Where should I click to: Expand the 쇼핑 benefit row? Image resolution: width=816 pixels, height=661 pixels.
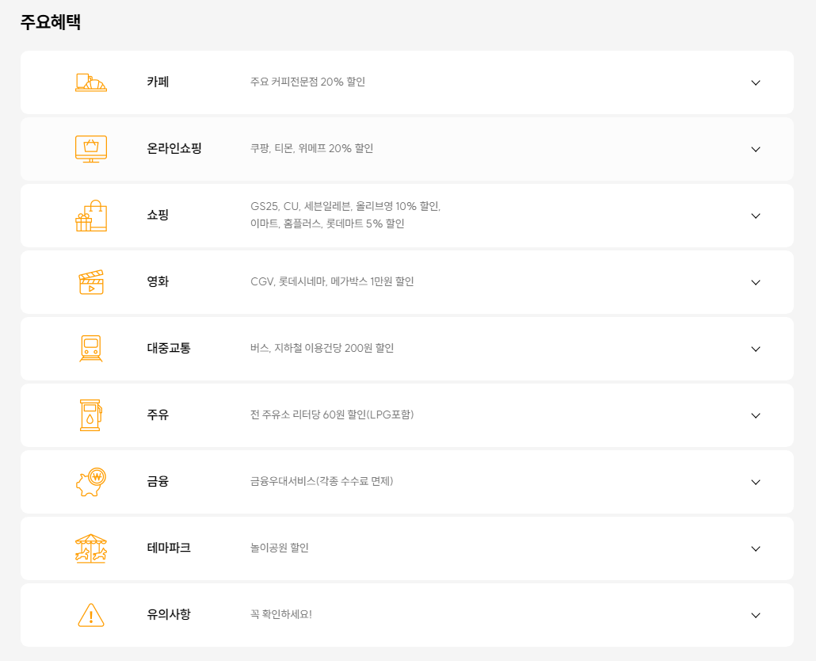pyautogui.click(x=755, y=216)
